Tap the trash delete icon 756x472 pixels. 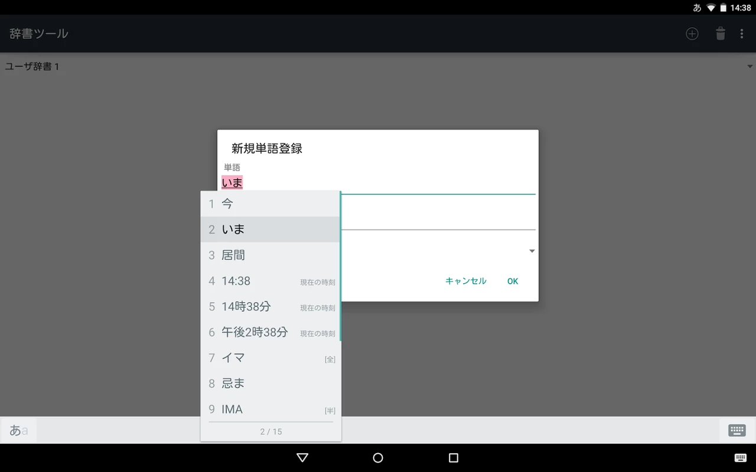click(x=721, y=34)
